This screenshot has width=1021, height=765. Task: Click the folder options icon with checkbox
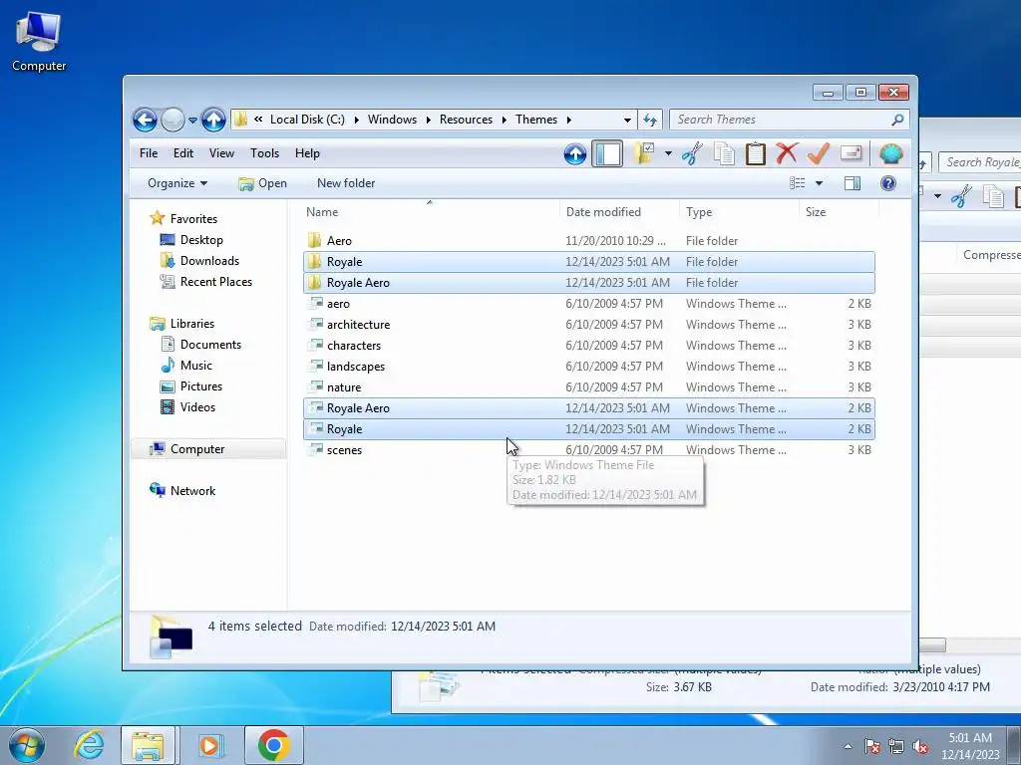(644, 153)
